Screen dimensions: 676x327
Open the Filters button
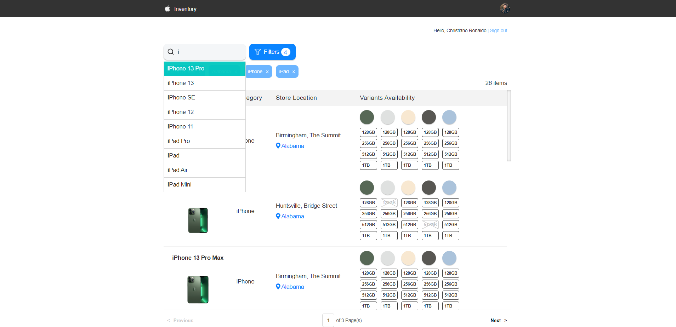pos(272,52)
